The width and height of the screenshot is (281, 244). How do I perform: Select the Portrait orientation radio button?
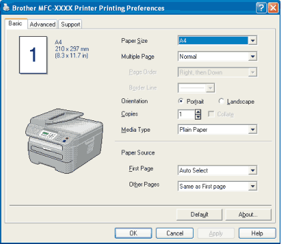181,101
